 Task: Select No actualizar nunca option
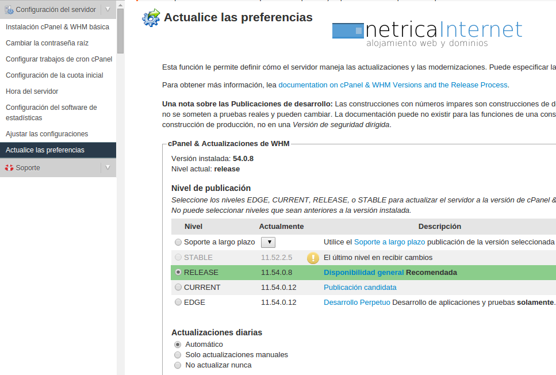tap(178, 365)
